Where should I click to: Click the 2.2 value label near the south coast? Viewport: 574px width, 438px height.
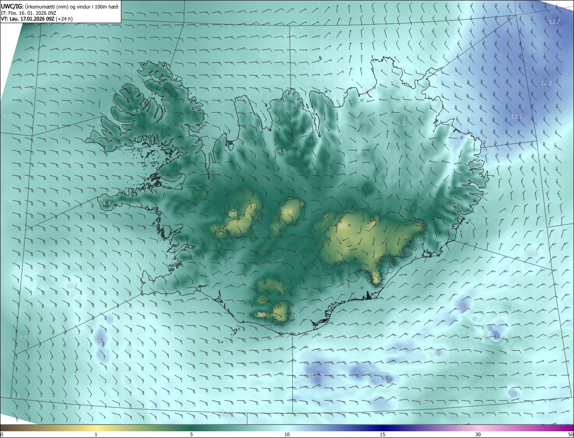(377, 280)
